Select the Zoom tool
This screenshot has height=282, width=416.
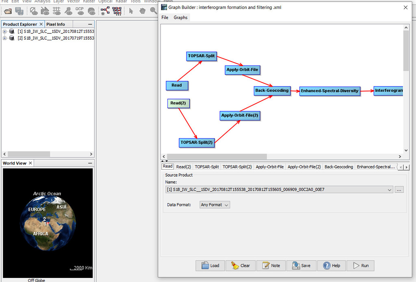coord(153,11)
